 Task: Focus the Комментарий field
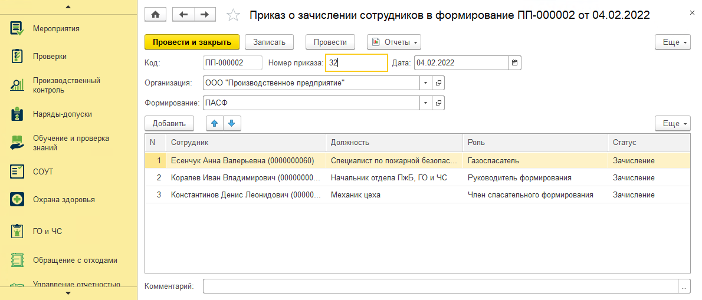point(441,286)
